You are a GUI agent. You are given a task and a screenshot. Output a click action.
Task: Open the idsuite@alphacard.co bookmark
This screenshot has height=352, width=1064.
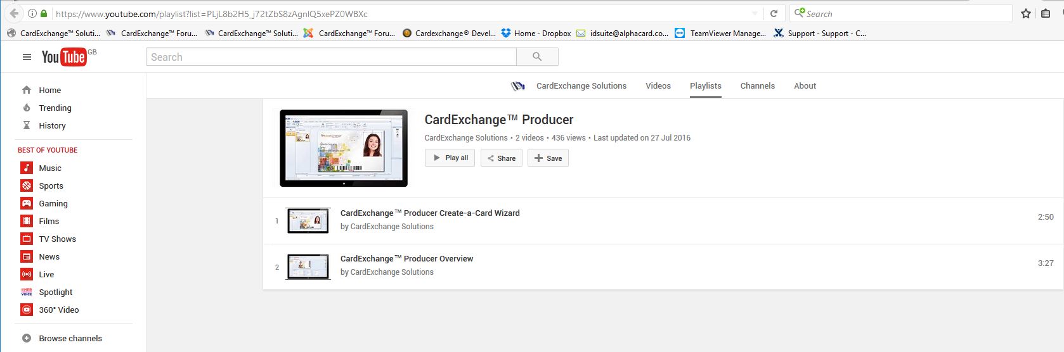pyautogui.click(x=622, y=33)
